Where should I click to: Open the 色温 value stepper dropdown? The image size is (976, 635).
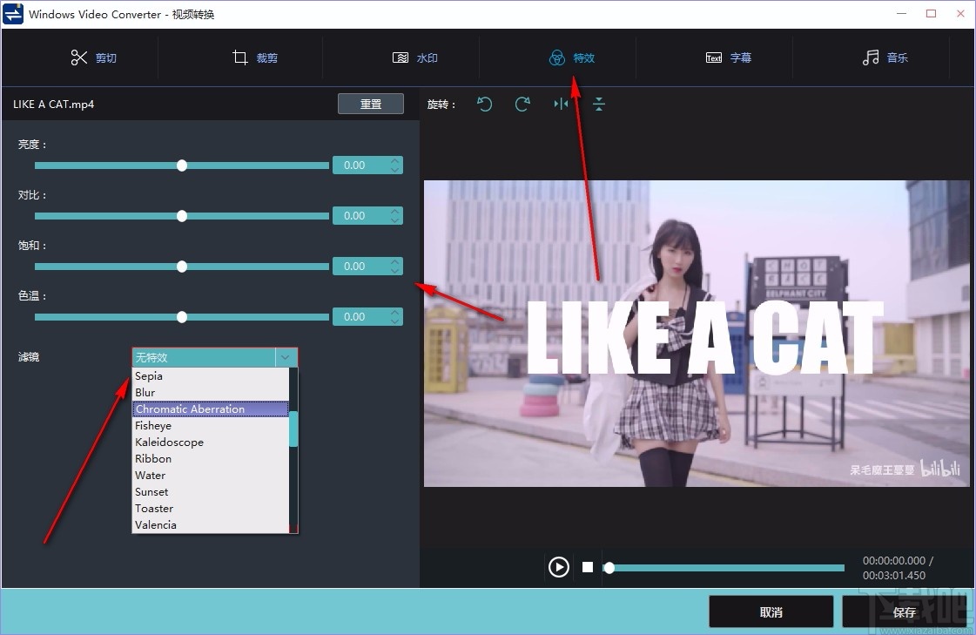pos(395,316)
